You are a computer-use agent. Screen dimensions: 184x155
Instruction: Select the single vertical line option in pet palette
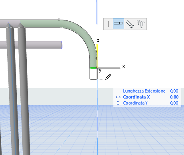tap(109, 24)
